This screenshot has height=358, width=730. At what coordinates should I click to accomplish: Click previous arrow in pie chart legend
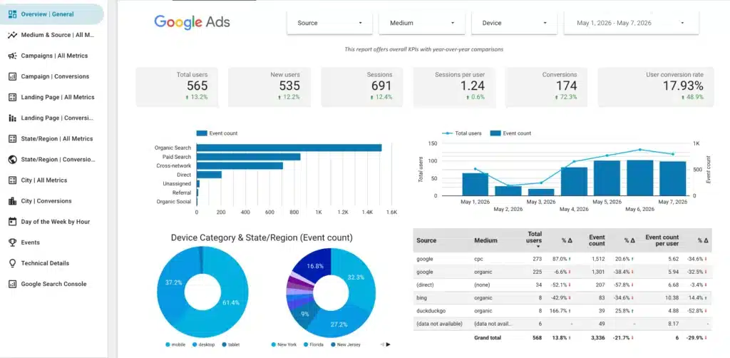(382, 344)
